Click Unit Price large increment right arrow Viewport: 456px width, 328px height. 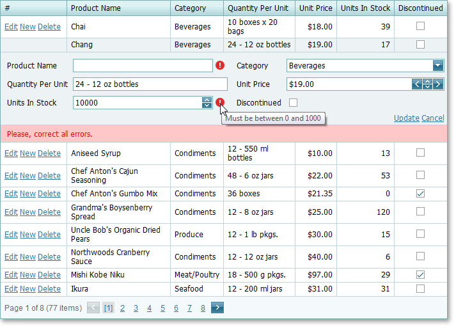pos(438,84)
